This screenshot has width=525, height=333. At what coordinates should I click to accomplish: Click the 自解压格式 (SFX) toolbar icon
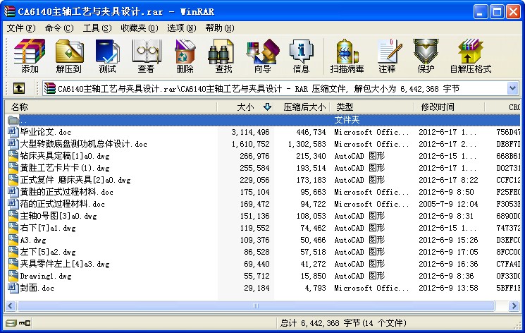(471, 51)
